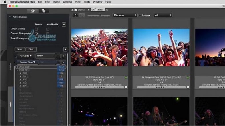This screenshot has height=126, width=225.
Task: Remove Keywords criterion with its minus button
Action: [x=58, y=56]
